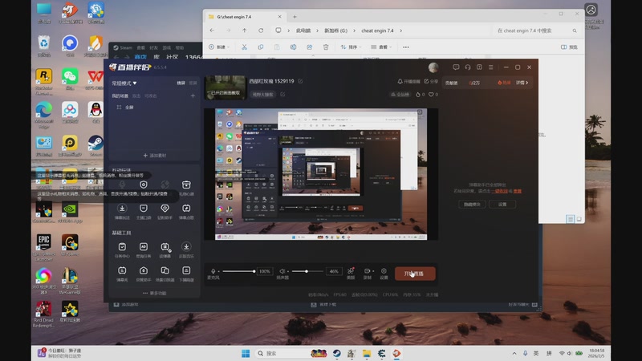Image resolution: width=642 pixels, height=361 pixels.
Task: Open the Windows Start button
Action: tap(246, 353)
